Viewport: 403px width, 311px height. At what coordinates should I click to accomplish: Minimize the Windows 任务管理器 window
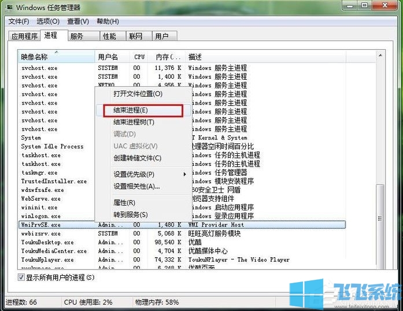point(350,6)
